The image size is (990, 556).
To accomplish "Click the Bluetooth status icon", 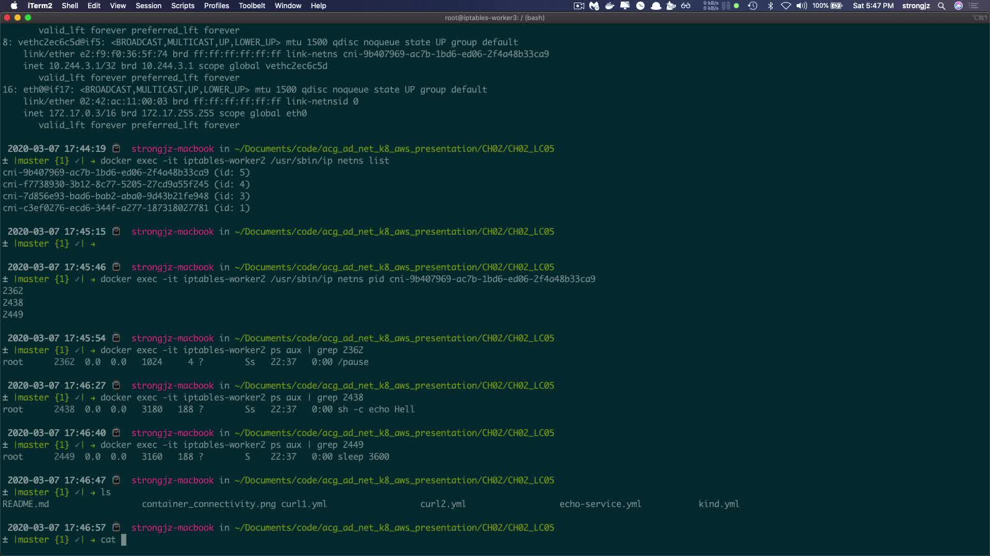I will point(770,6).
